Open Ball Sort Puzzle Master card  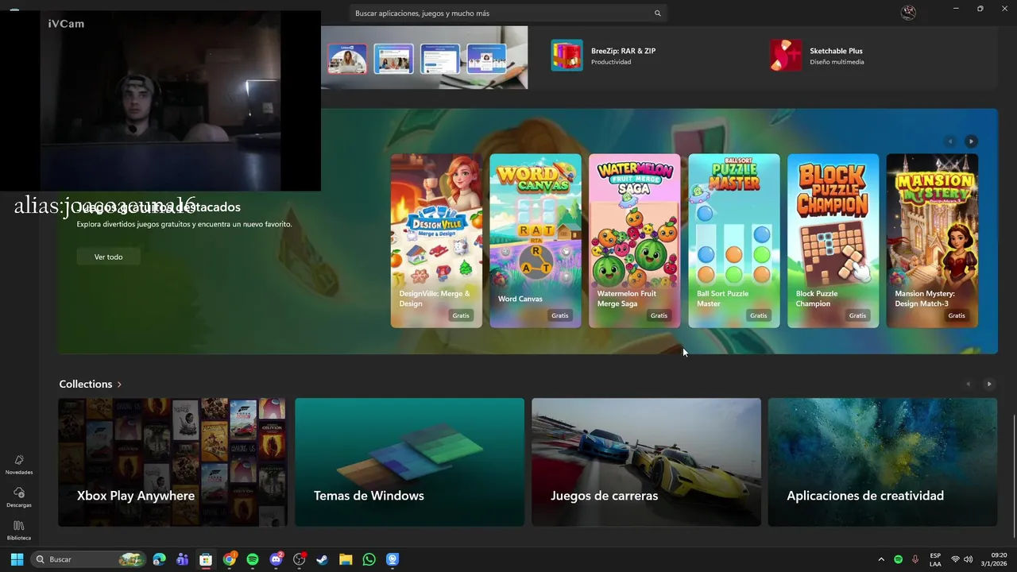(734, 241)
